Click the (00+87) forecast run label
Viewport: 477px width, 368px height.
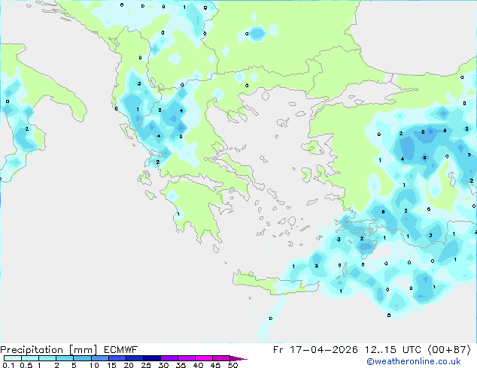point(450,350)
